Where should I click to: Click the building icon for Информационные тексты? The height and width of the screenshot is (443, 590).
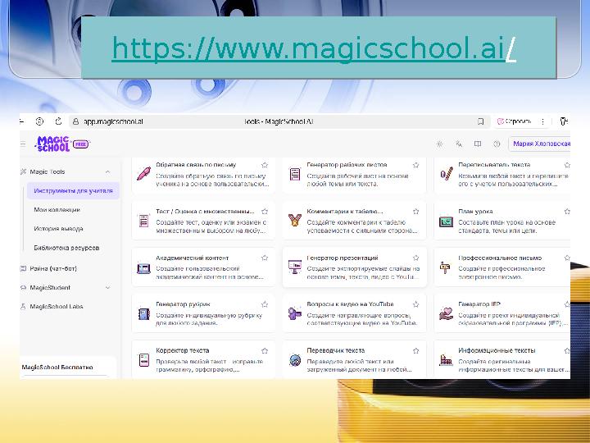point(446,360)
